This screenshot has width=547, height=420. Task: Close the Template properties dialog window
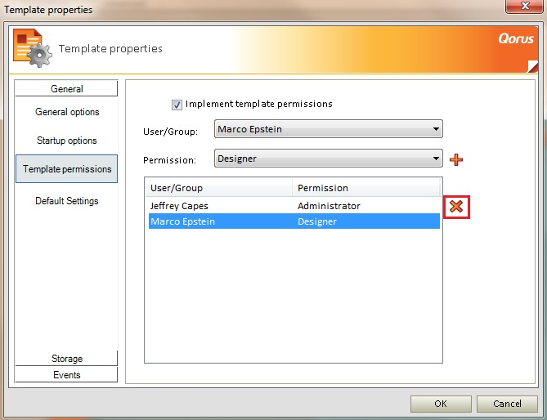[524, 6]
